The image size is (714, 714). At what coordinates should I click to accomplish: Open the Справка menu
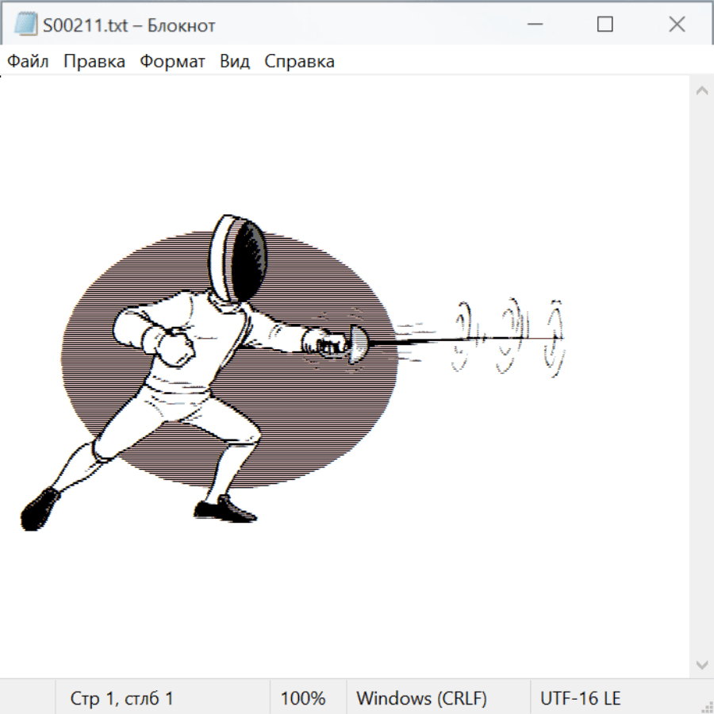pyautogui.click(x=299, y=62)
